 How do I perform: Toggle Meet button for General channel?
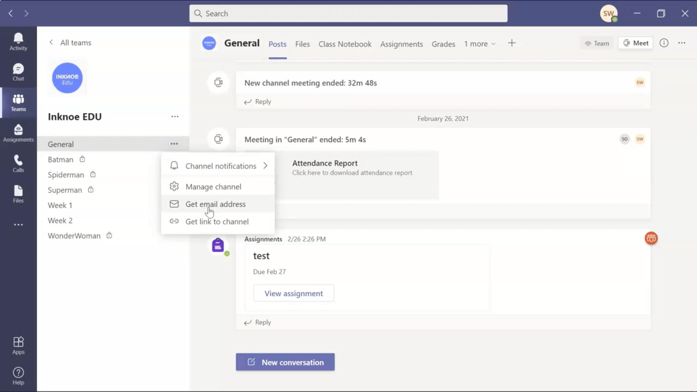637,43
